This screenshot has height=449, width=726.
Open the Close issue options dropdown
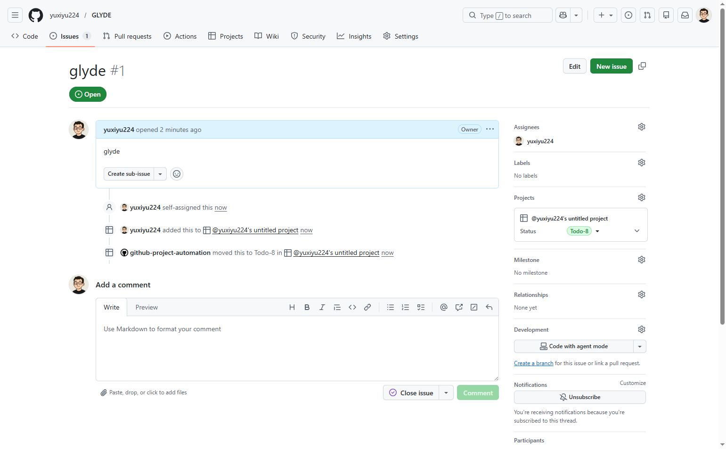click(446, 393)
